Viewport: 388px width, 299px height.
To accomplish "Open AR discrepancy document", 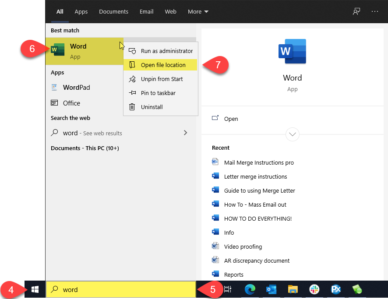I will click(x=257, y=260).
